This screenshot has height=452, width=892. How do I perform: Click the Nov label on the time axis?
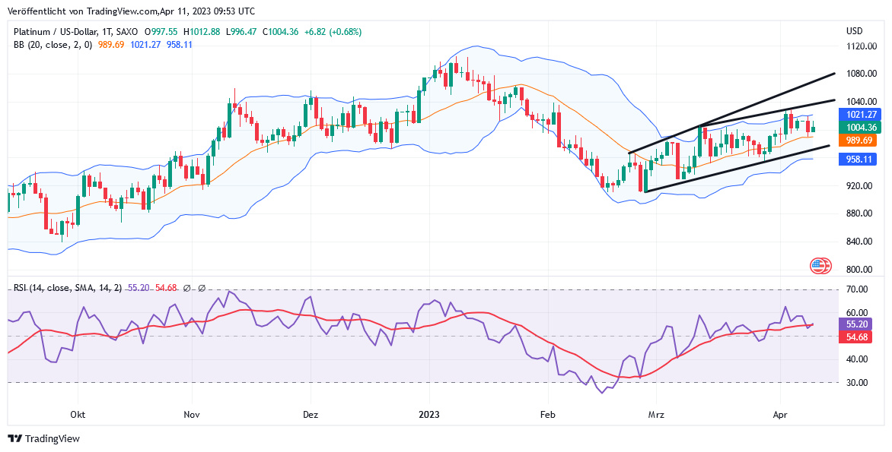point(192,416)
